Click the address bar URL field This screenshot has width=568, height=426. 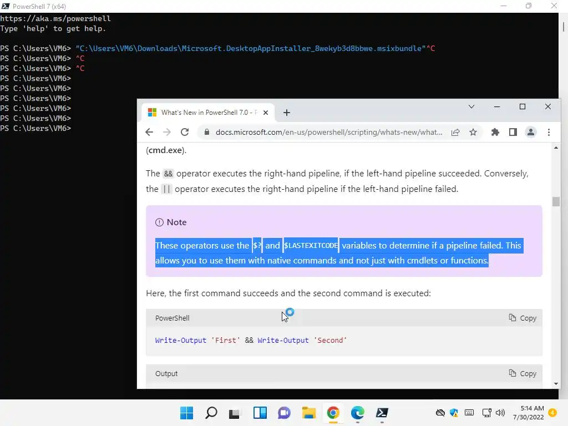[329, 132]
